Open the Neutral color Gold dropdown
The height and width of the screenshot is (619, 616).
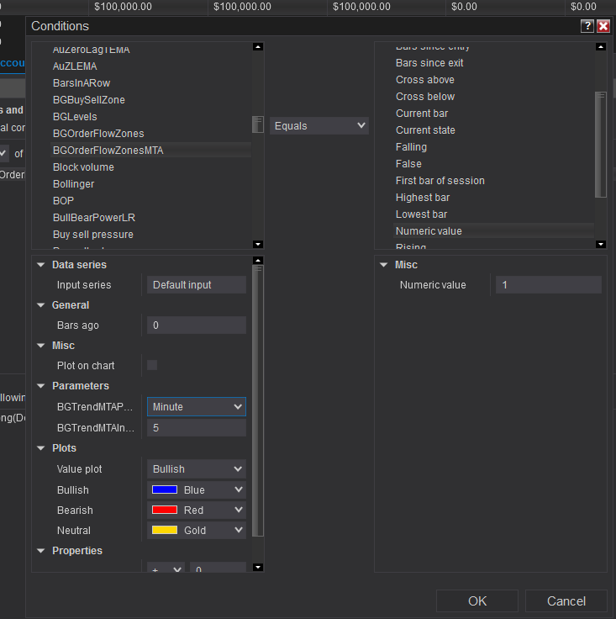click(x=197, y=530)
